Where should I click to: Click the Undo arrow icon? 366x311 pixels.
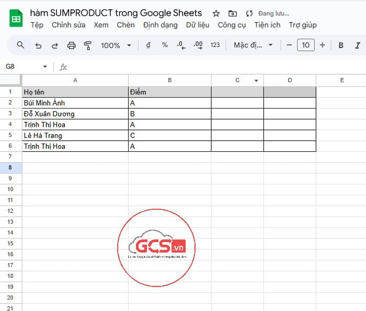[x=38, y=45]
